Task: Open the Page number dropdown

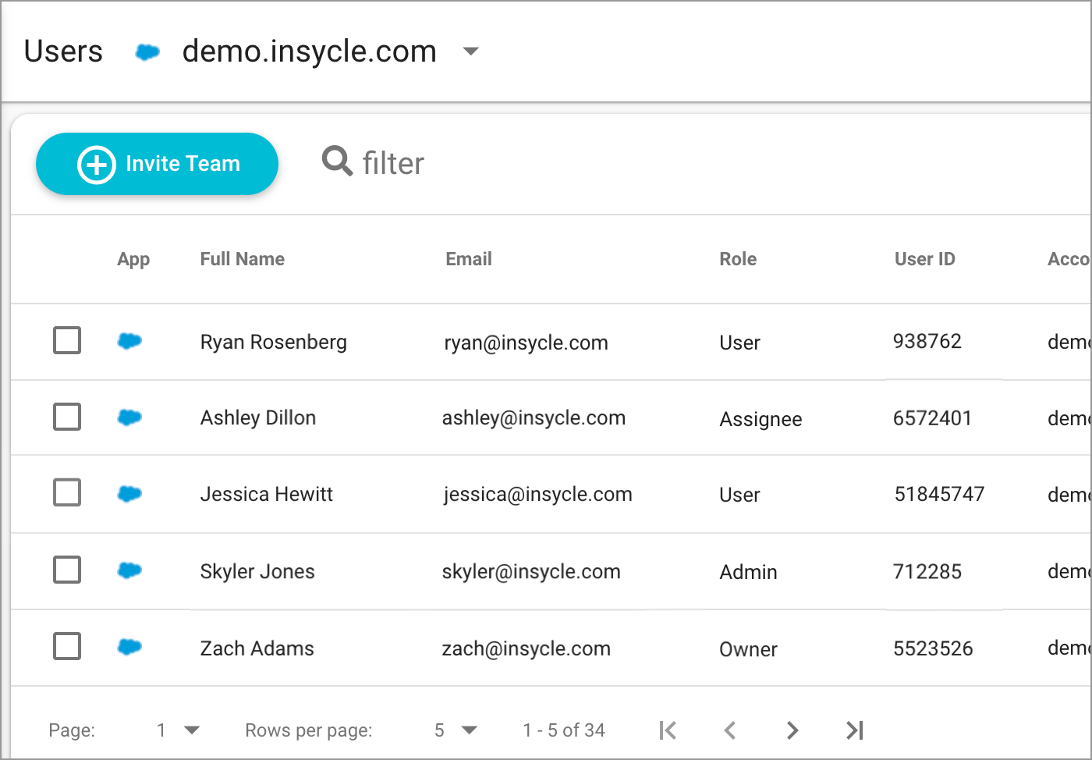Action: (178, 730)
